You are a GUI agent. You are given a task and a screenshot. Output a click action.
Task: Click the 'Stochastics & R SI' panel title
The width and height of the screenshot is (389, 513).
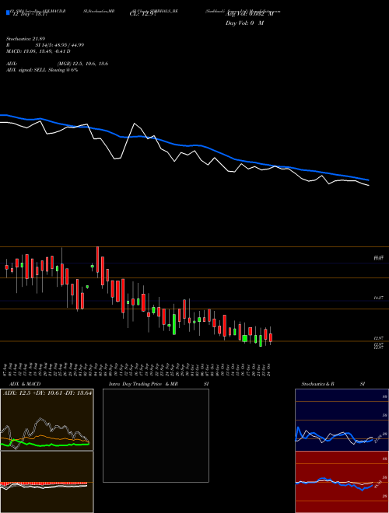(x=333, y=384)
